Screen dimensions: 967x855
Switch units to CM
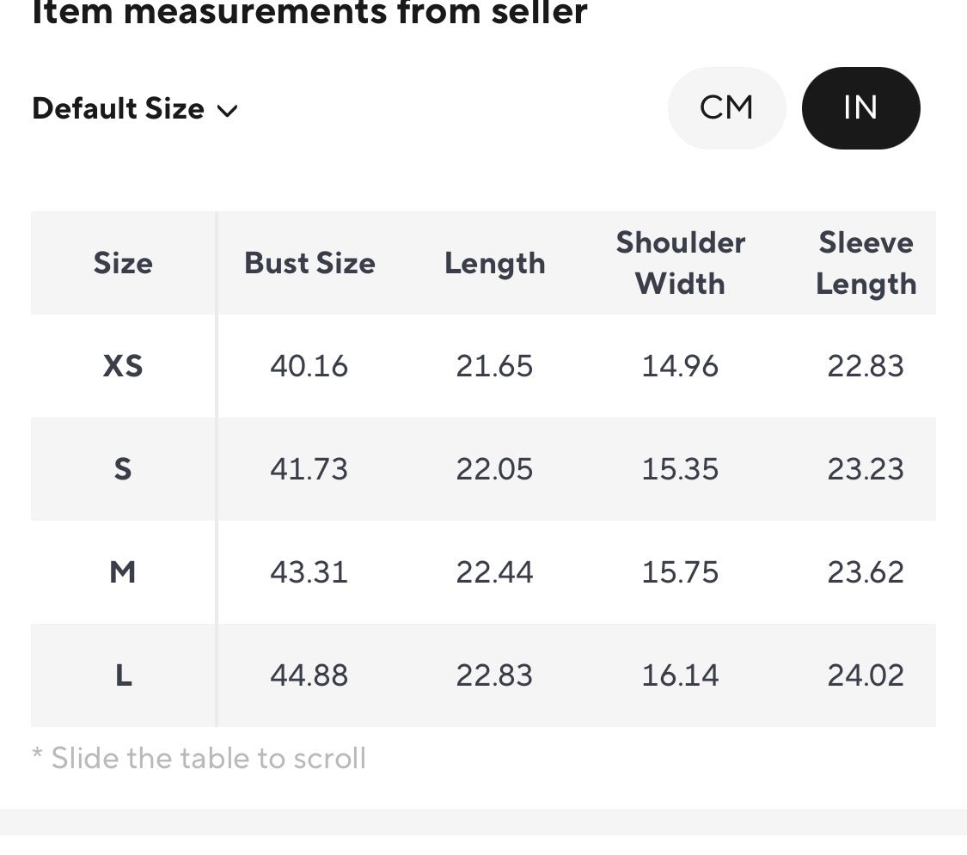tap(726, 108)
